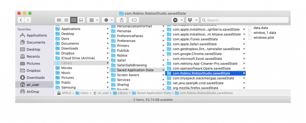Viewport: 306px width, 123px height.
Task: Open Recents in the sidebar
Action: tap(34, 57)
